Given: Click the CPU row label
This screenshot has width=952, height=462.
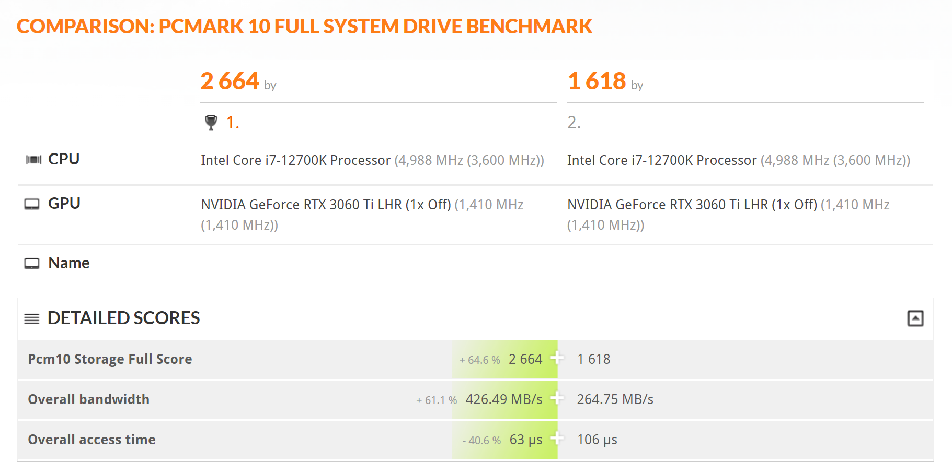Looking at the screenshot, I should pos(64,159).
